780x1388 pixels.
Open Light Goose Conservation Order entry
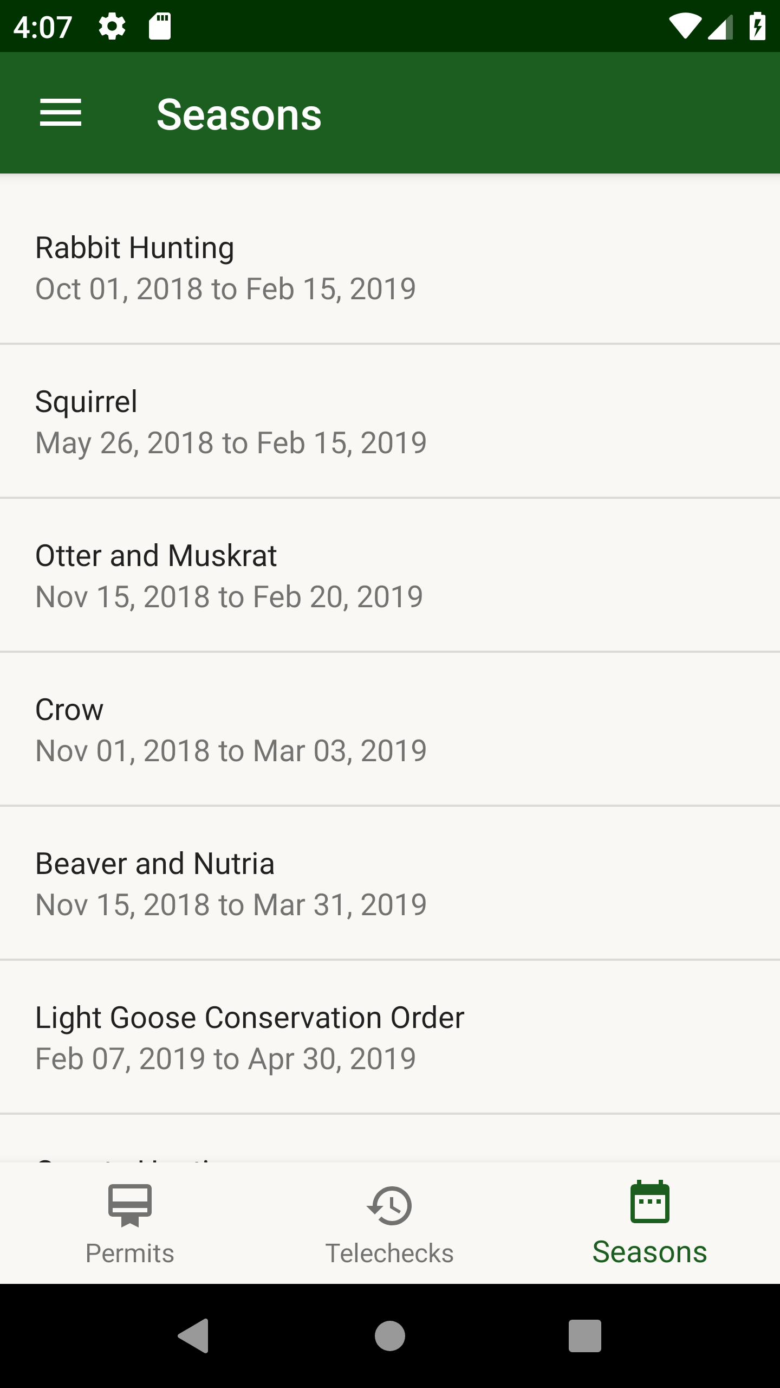390,1037
